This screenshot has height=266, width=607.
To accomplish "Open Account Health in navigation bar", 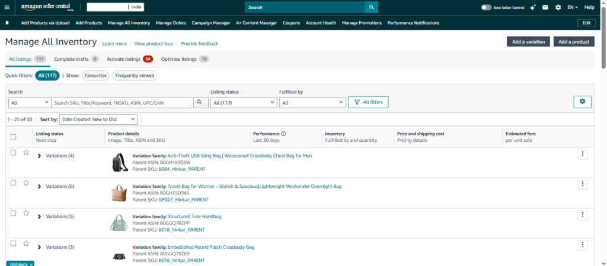I will pos(321,23).
